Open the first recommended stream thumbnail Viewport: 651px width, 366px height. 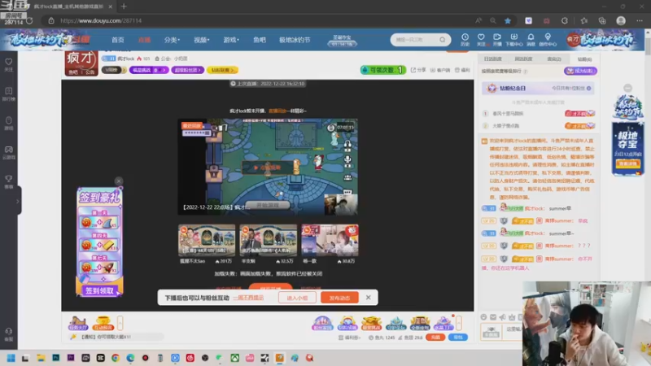tap(207, 240)
